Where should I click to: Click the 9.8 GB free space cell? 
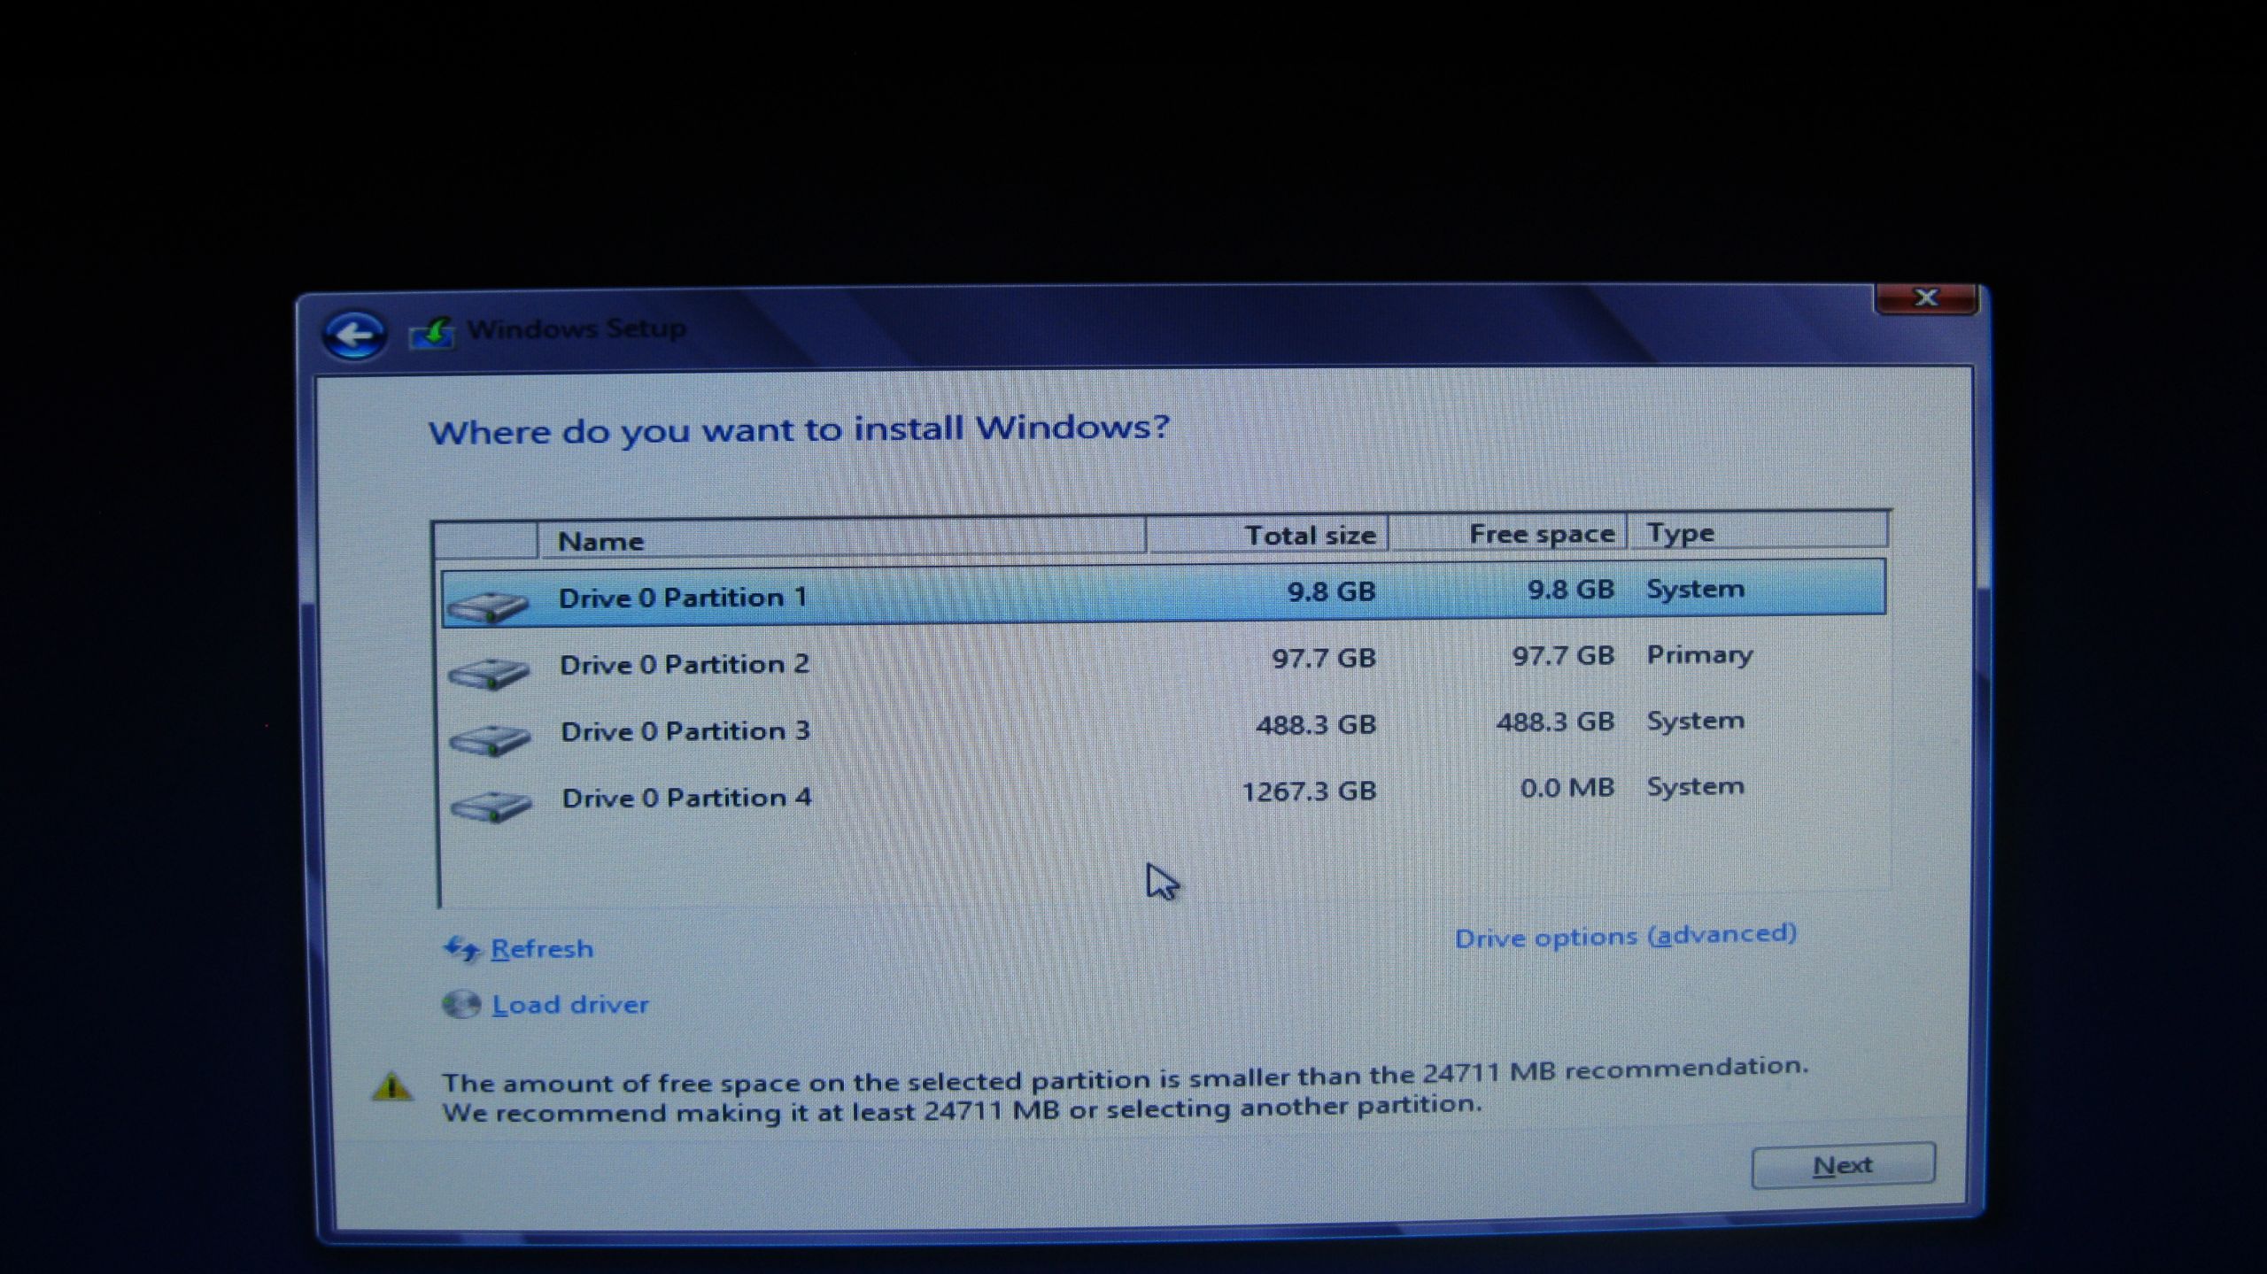coord(1571,590)
